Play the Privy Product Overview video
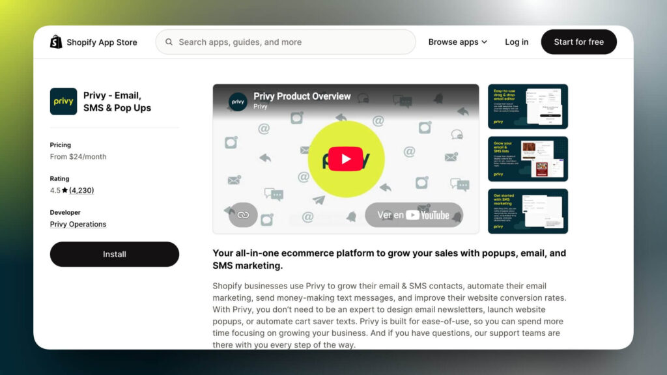 click(346, 159)
